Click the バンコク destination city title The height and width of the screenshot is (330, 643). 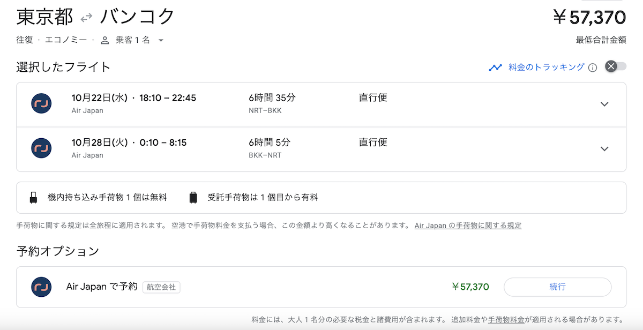(137, 17)
